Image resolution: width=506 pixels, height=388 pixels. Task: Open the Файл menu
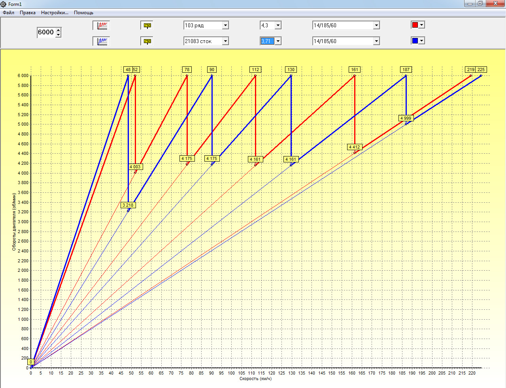pos(8,13)
